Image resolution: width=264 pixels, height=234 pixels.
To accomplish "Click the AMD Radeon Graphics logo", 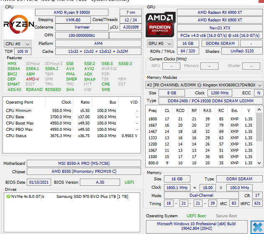I will point(160,24).
